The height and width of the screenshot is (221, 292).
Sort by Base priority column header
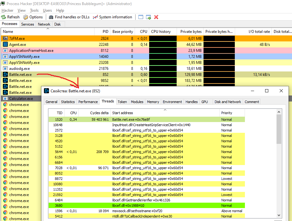point(123,32)
